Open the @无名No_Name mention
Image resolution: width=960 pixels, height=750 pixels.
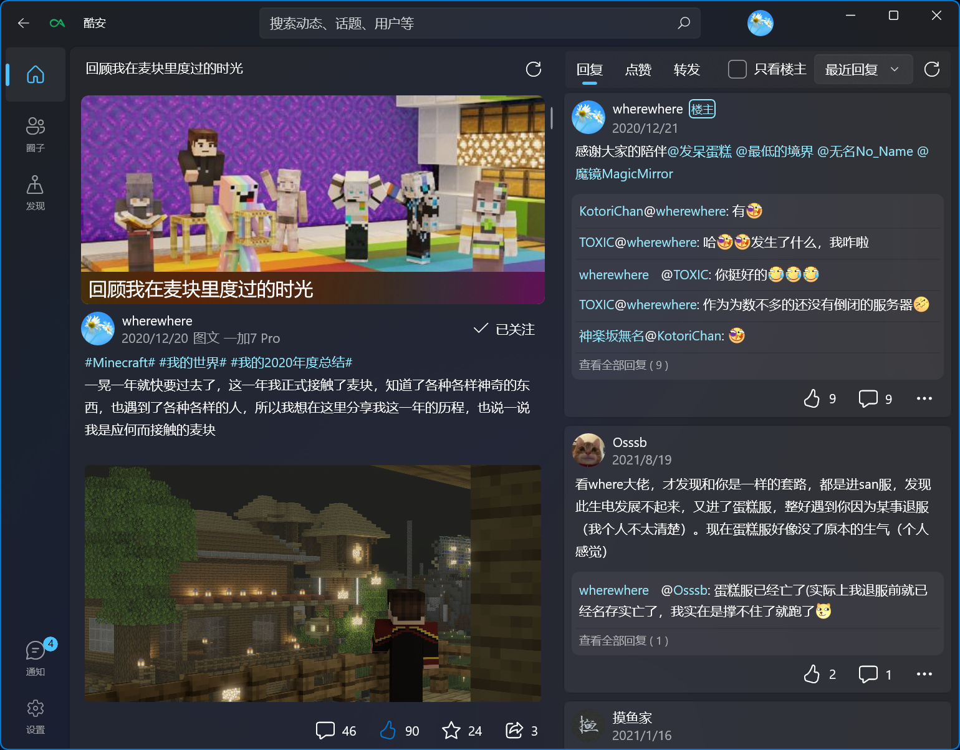(865, 151)
